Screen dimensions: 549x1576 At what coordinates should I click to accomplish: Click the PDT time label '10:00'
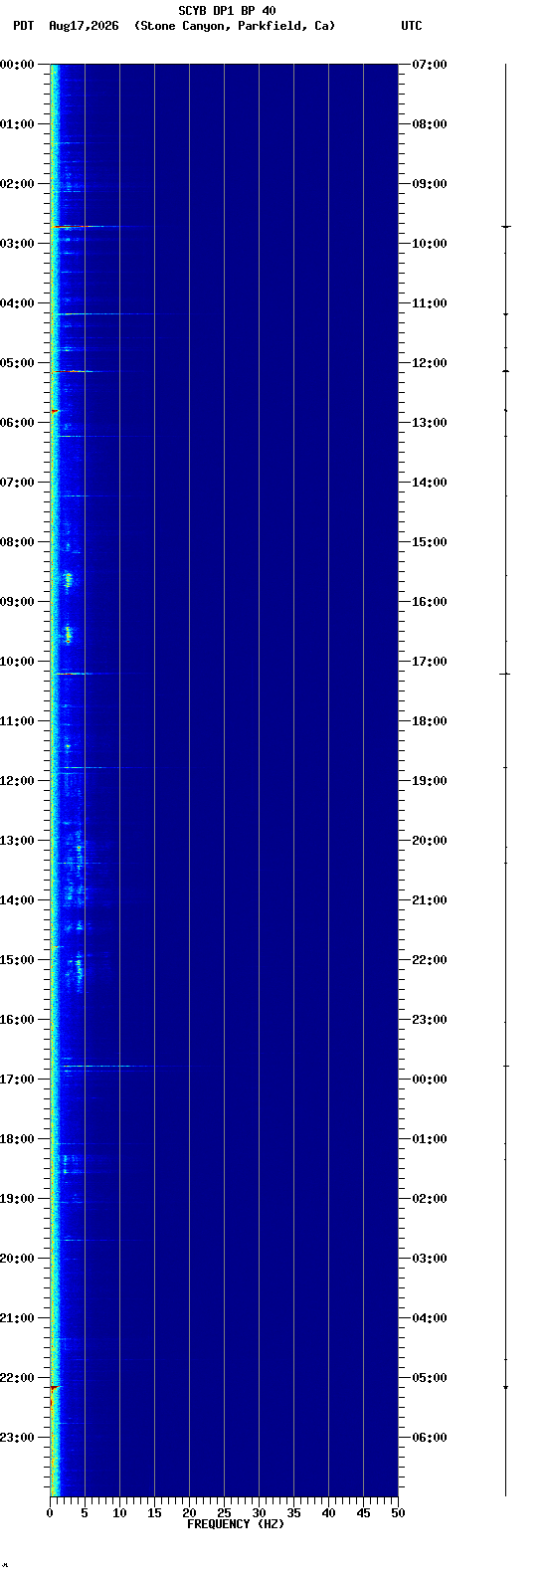tap(18, 662)
